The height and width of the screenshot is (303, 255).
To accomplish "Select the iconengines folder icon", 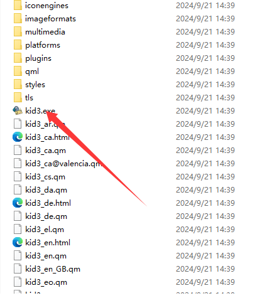I will [18, 6].
